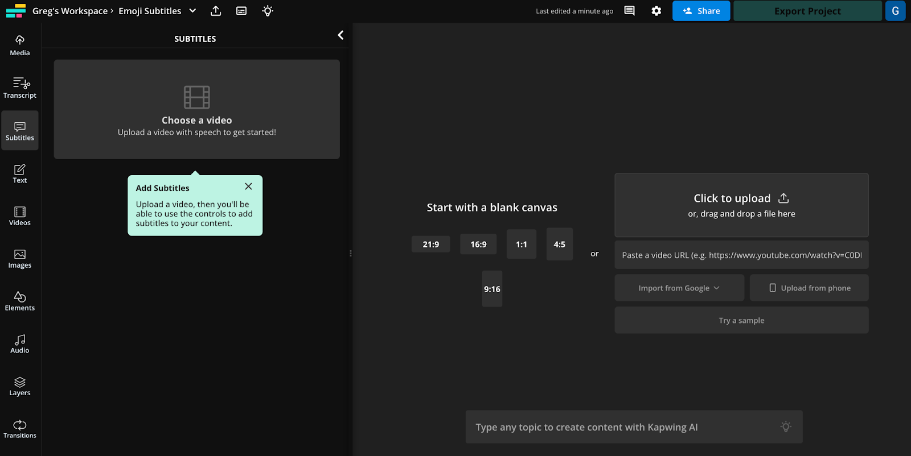
Task: Expand the Import from Google dropdown
Action: pyautogui.click(x=679, y=288)
